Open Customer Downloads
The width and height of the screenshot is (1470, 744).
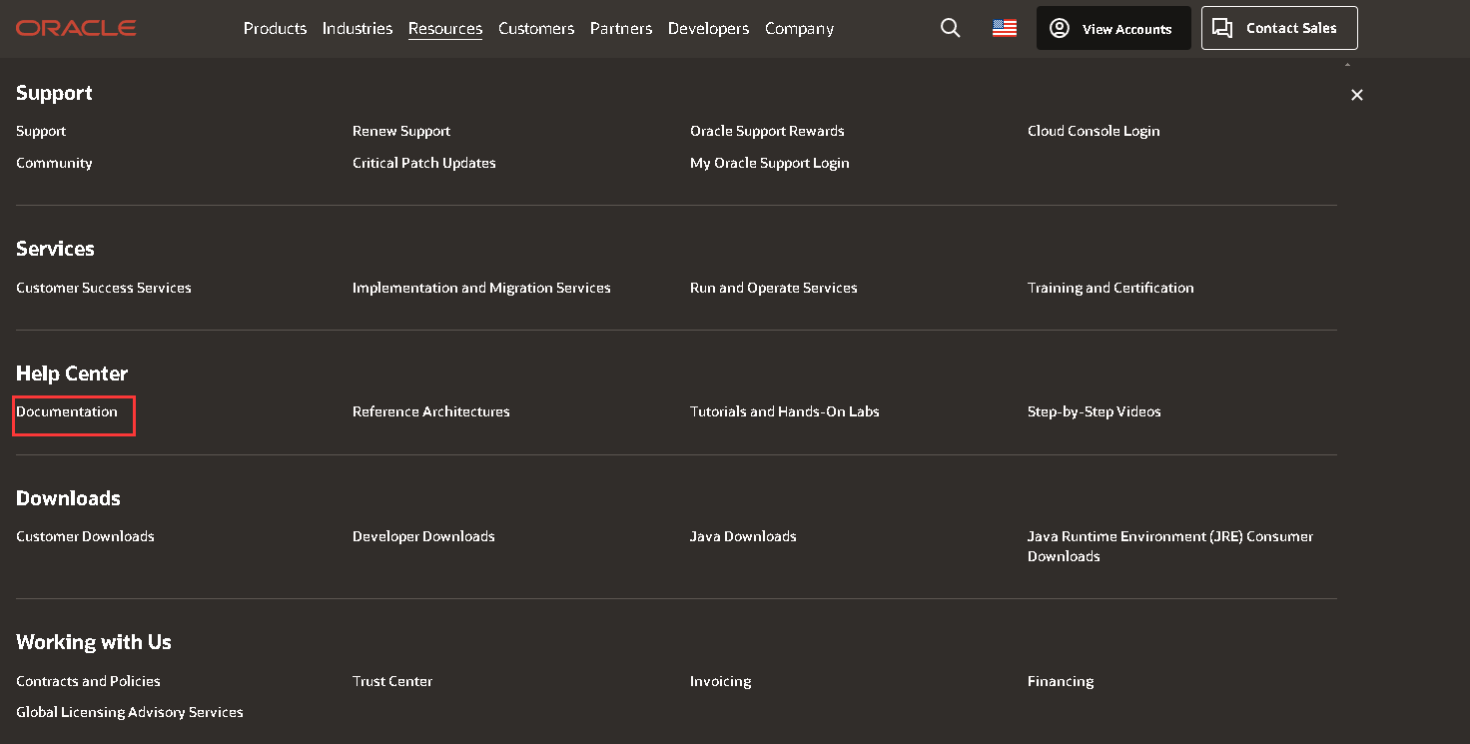tap(85, 536)
